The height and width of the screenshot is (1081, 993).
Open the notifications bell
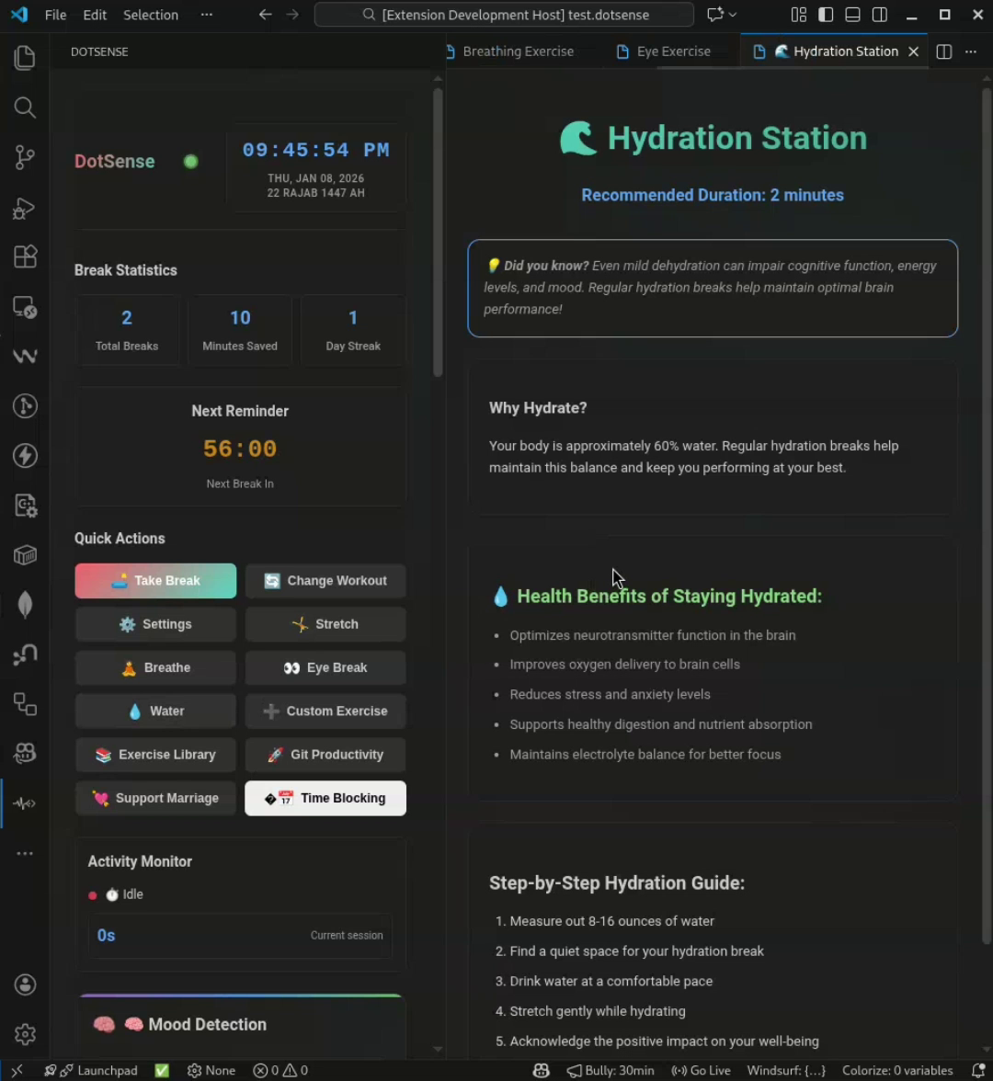(x=978, y=1070)
